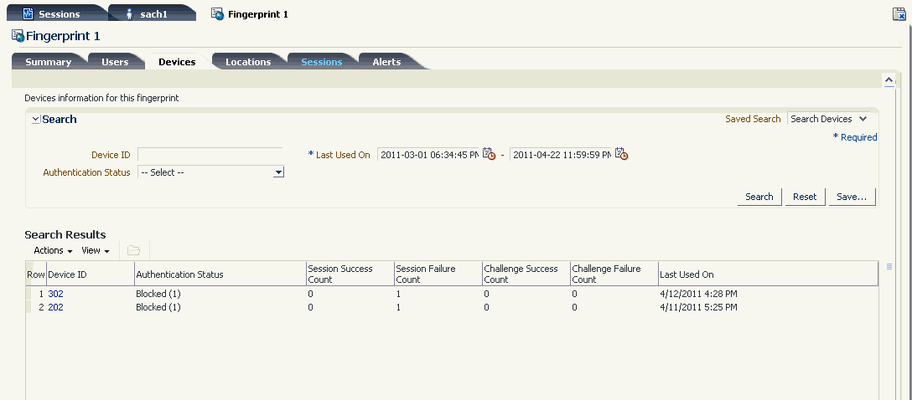This screenshot has width=912, height=400.
Task: Open the Last Used On start date picker
Action: 490,154
